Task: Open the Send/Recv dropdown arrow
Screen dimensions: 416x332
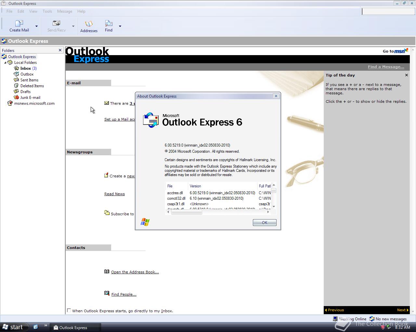Action: [x=73, y=26]
